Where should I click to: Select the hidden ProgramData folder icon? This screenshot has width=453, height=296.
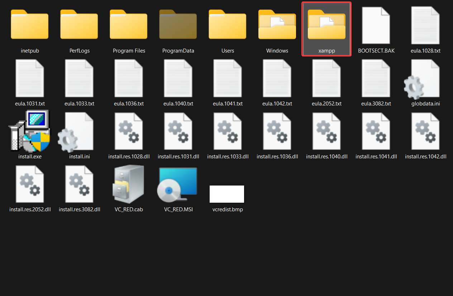click(178, 24)
